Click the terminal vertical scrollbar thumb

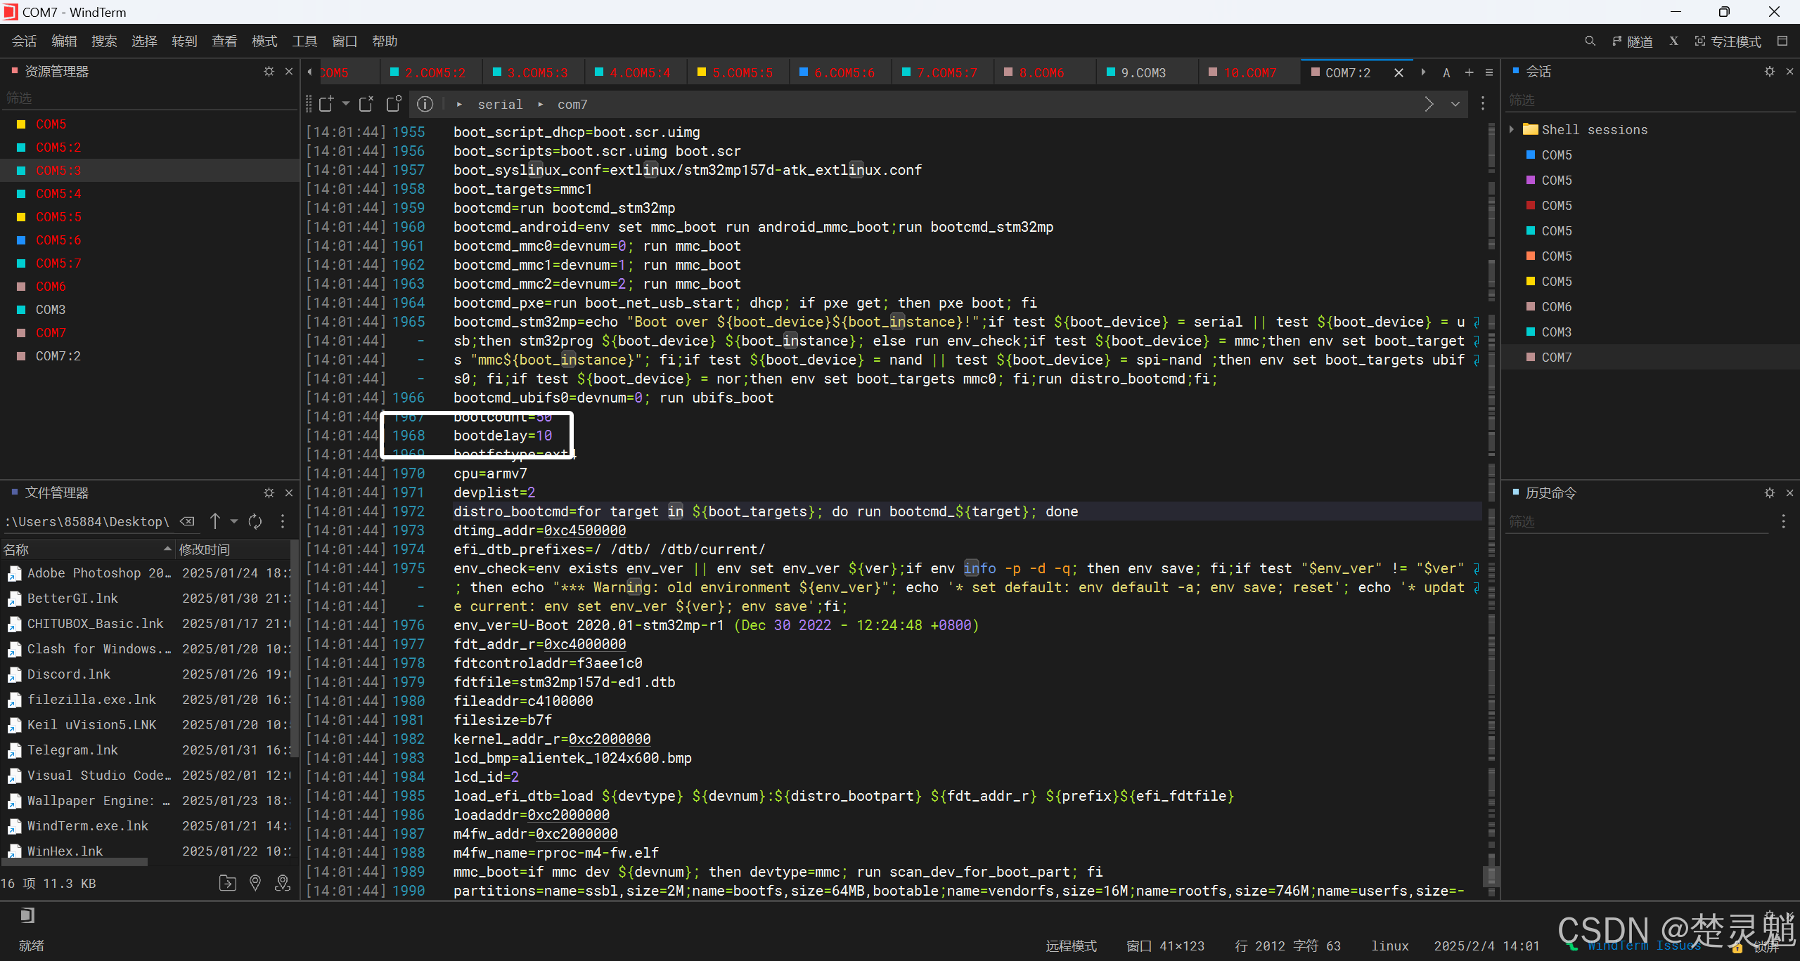coord(1490,876)
